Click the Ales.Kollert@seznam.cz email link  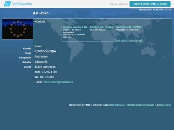(58, 82)
